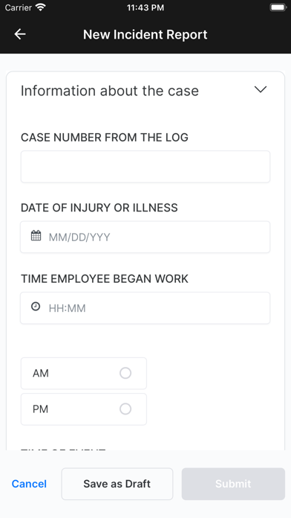The image size is (291, 518).
Task: Tap the battery icon in status bar
Action: point(278,7)
